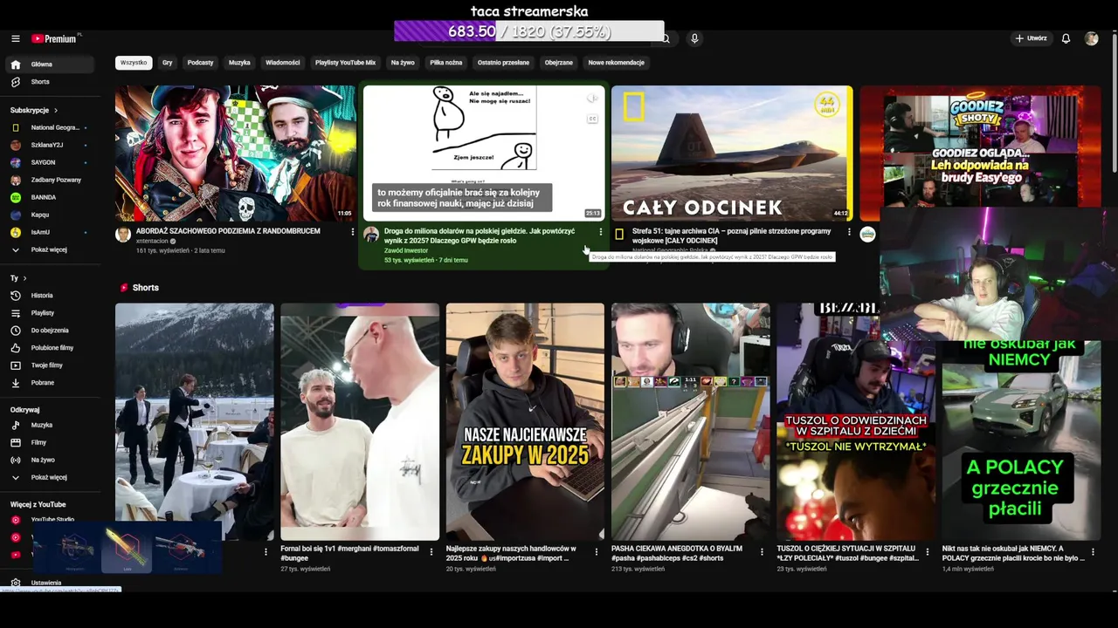Open the Zawód Inwestor channel link
The width and height of the screenshot is (1118, 628).
[406, 250]
